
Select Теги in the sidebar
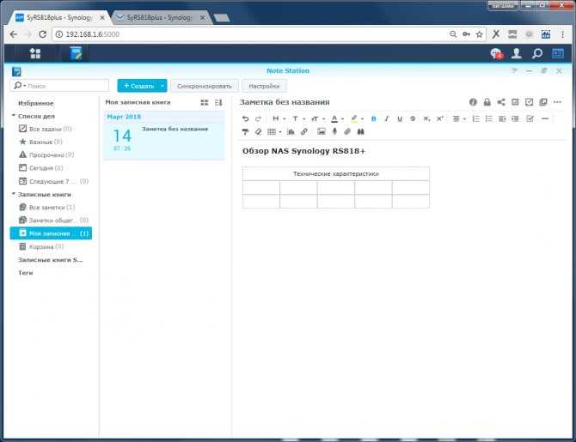click(26, 273)
